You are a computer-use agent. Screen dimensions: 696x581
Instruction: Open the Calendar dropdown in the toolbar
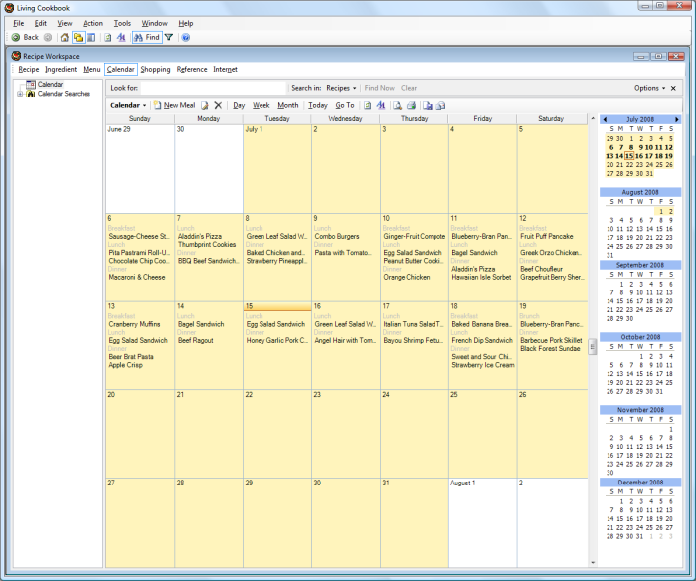pos(128,105)
